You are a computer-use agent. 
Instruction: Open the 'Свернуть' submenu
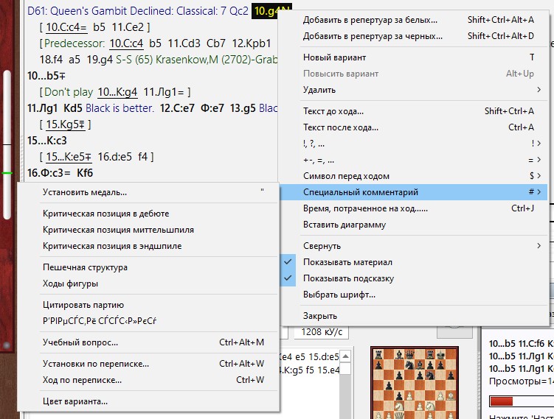pyautogui.click(x=322, y=246)
